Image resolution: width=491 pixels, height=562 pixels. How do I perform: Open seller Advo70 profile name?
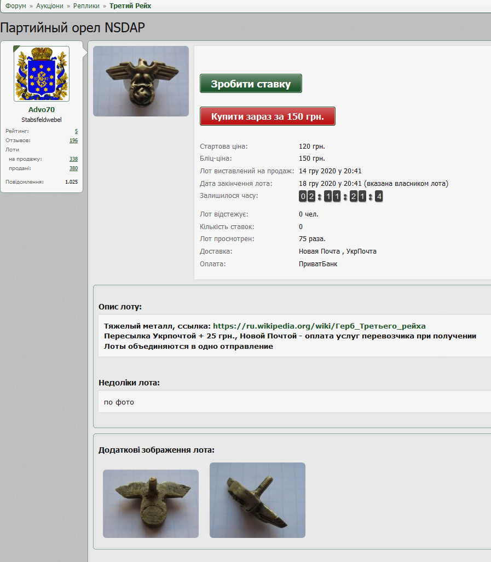click(42, 109)
